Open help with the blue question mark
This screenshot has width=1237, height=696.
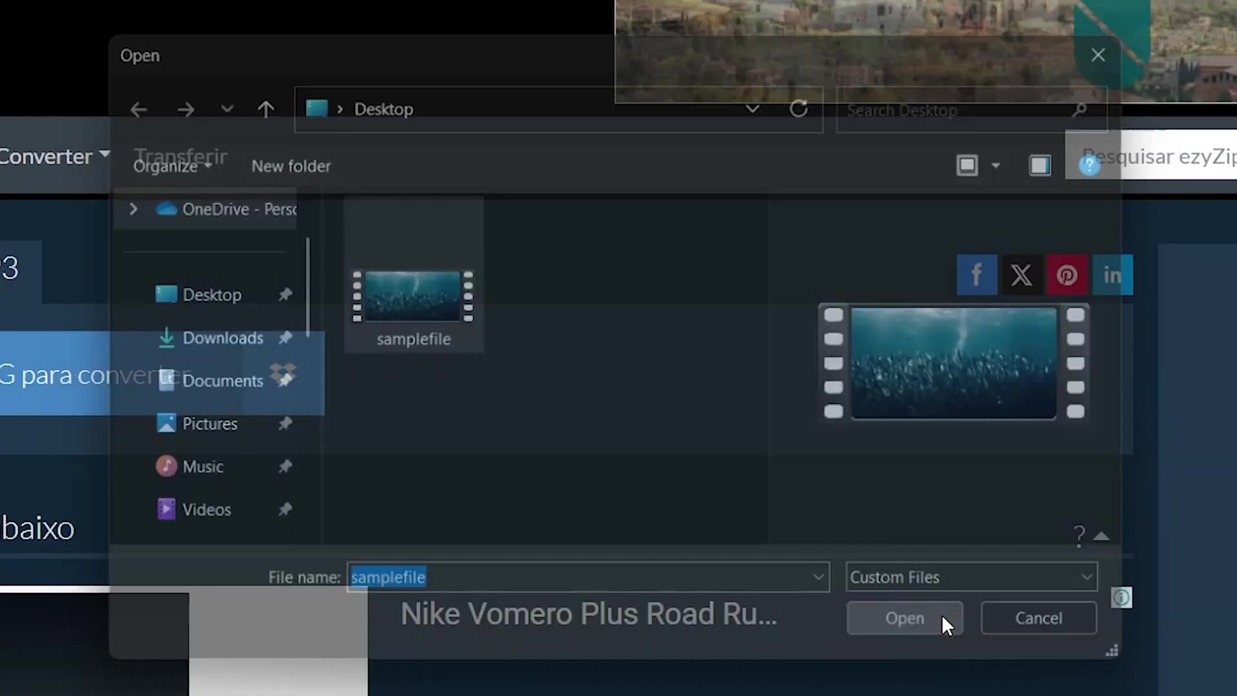point(1089,166)
